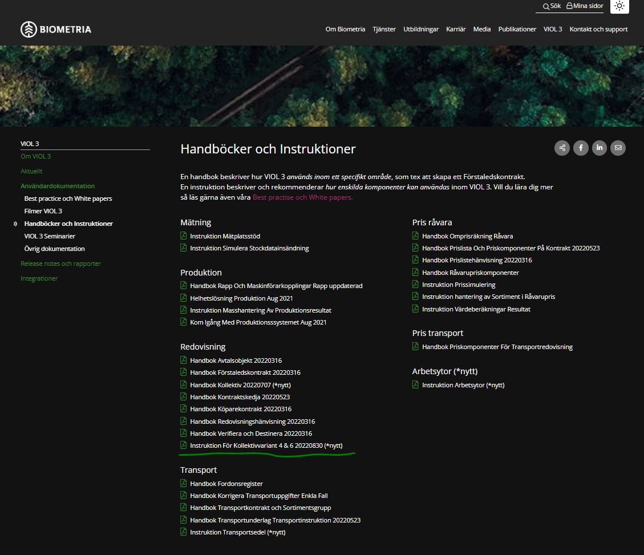
Task: Share page via Facebook icon
Action: pyautogui.click(x=581, y=148)
